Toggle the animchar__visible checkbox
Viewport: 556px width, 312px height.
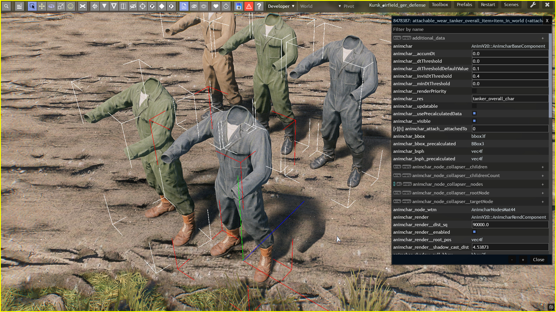[474, 121]
